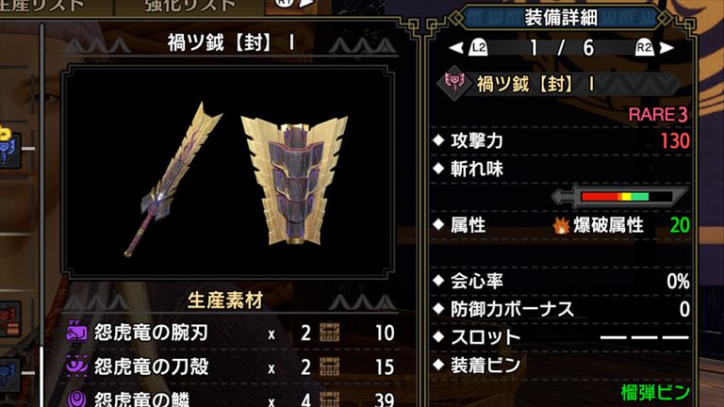Screen dimensions: 724x407
Task: Click the charge blade weapon type icon
Action: pos(454,83)
